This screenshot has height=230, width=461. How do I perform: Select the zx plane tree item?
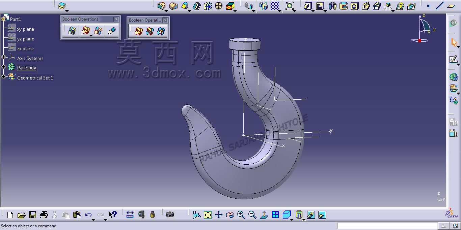pyautogui.click(x=25, y=49)
